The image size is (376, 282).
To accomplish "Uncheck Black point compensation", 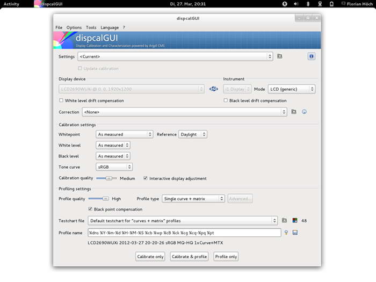I will tap(90, 209).
